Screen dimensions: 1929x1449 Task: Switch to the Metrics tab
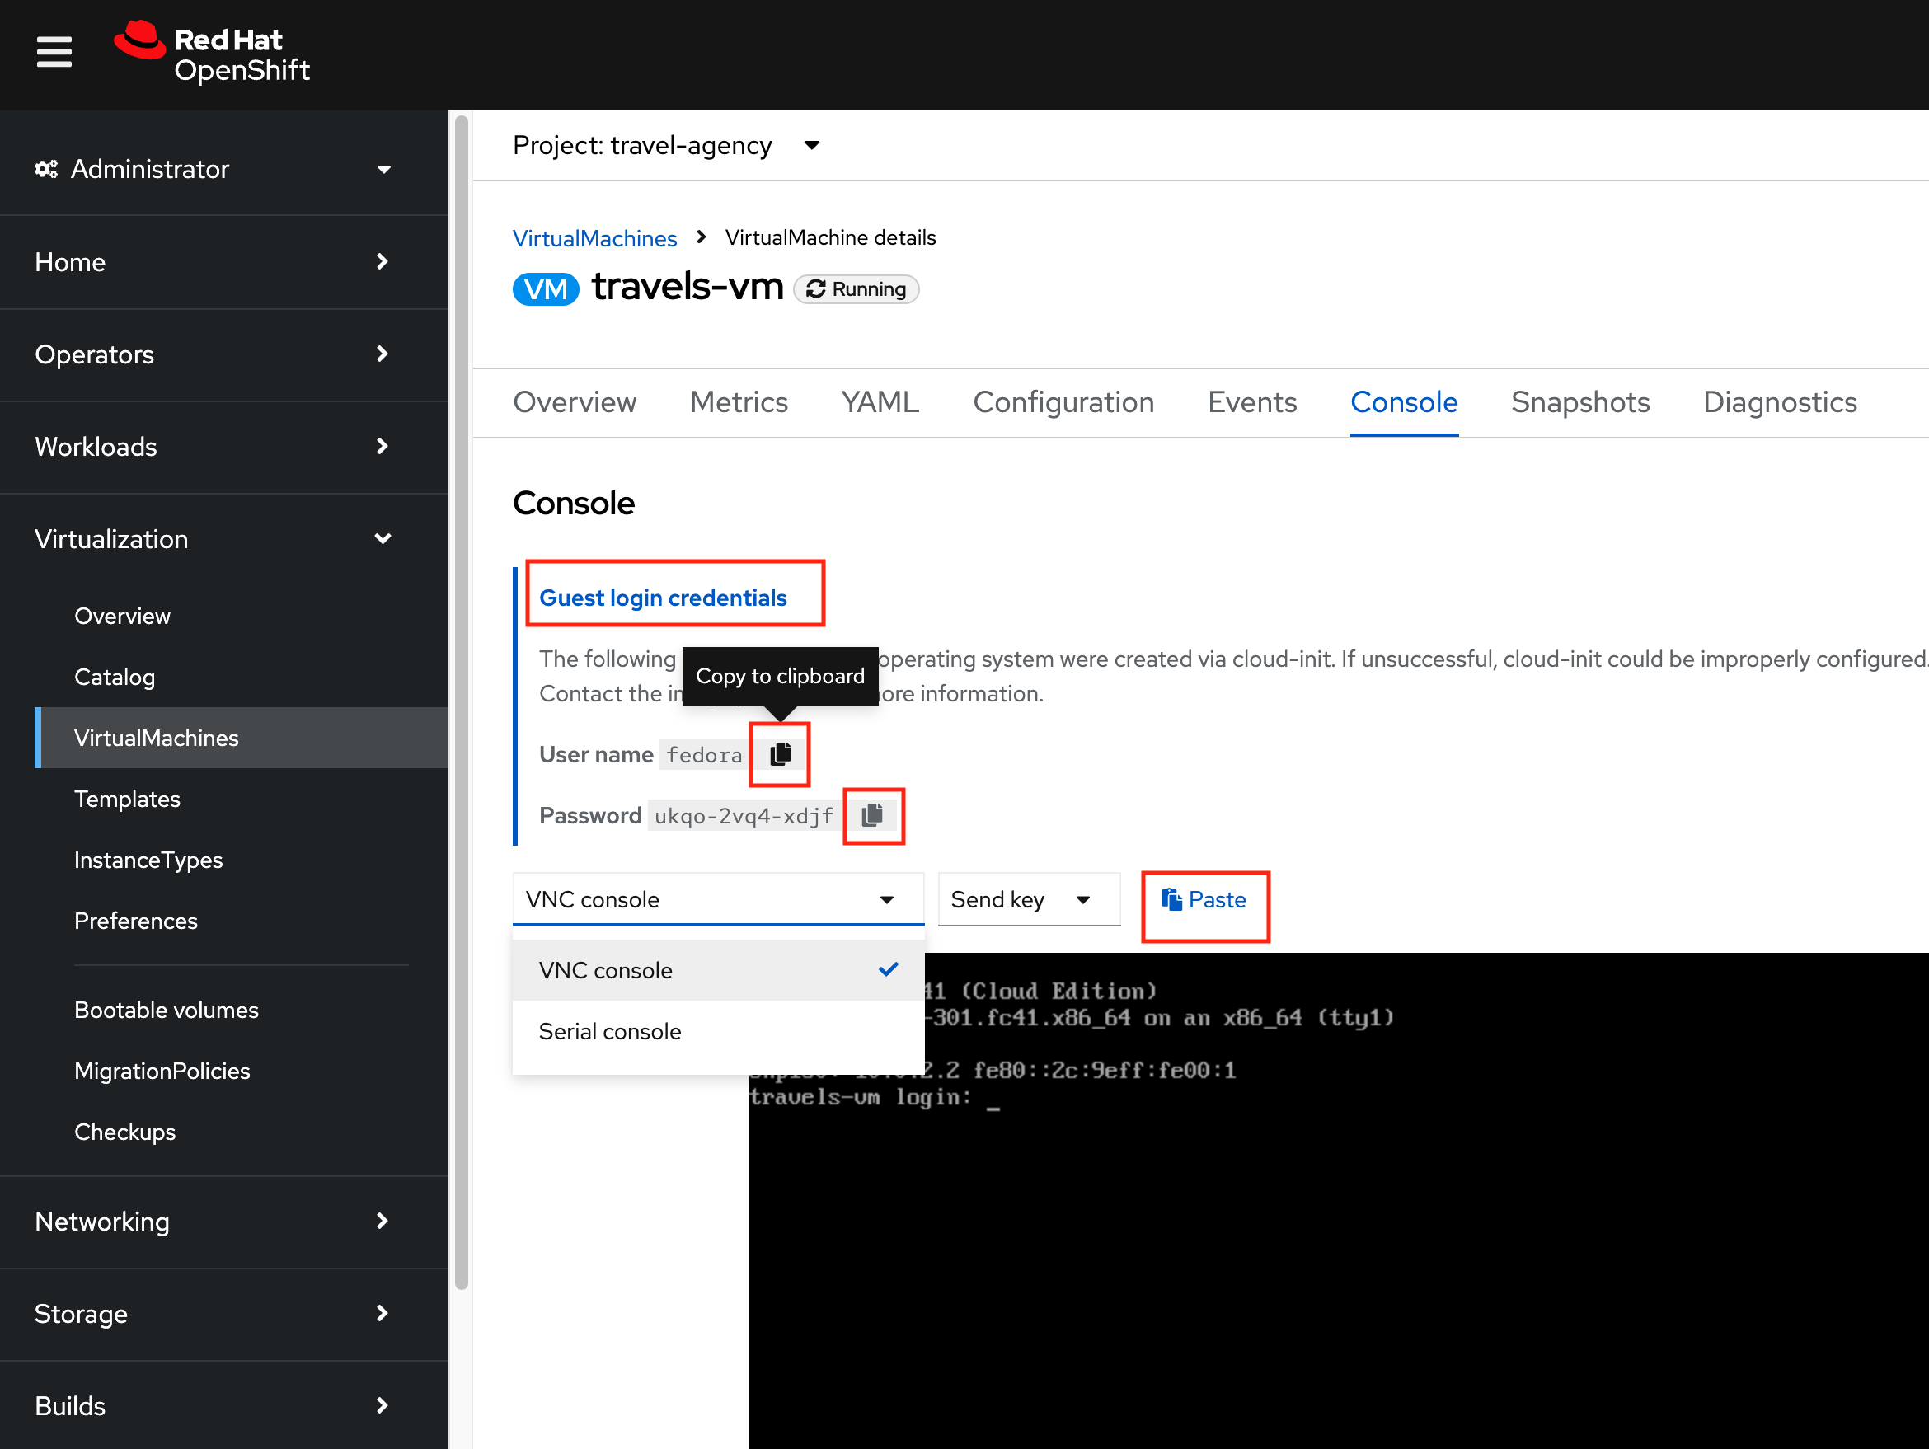[739, 403]
